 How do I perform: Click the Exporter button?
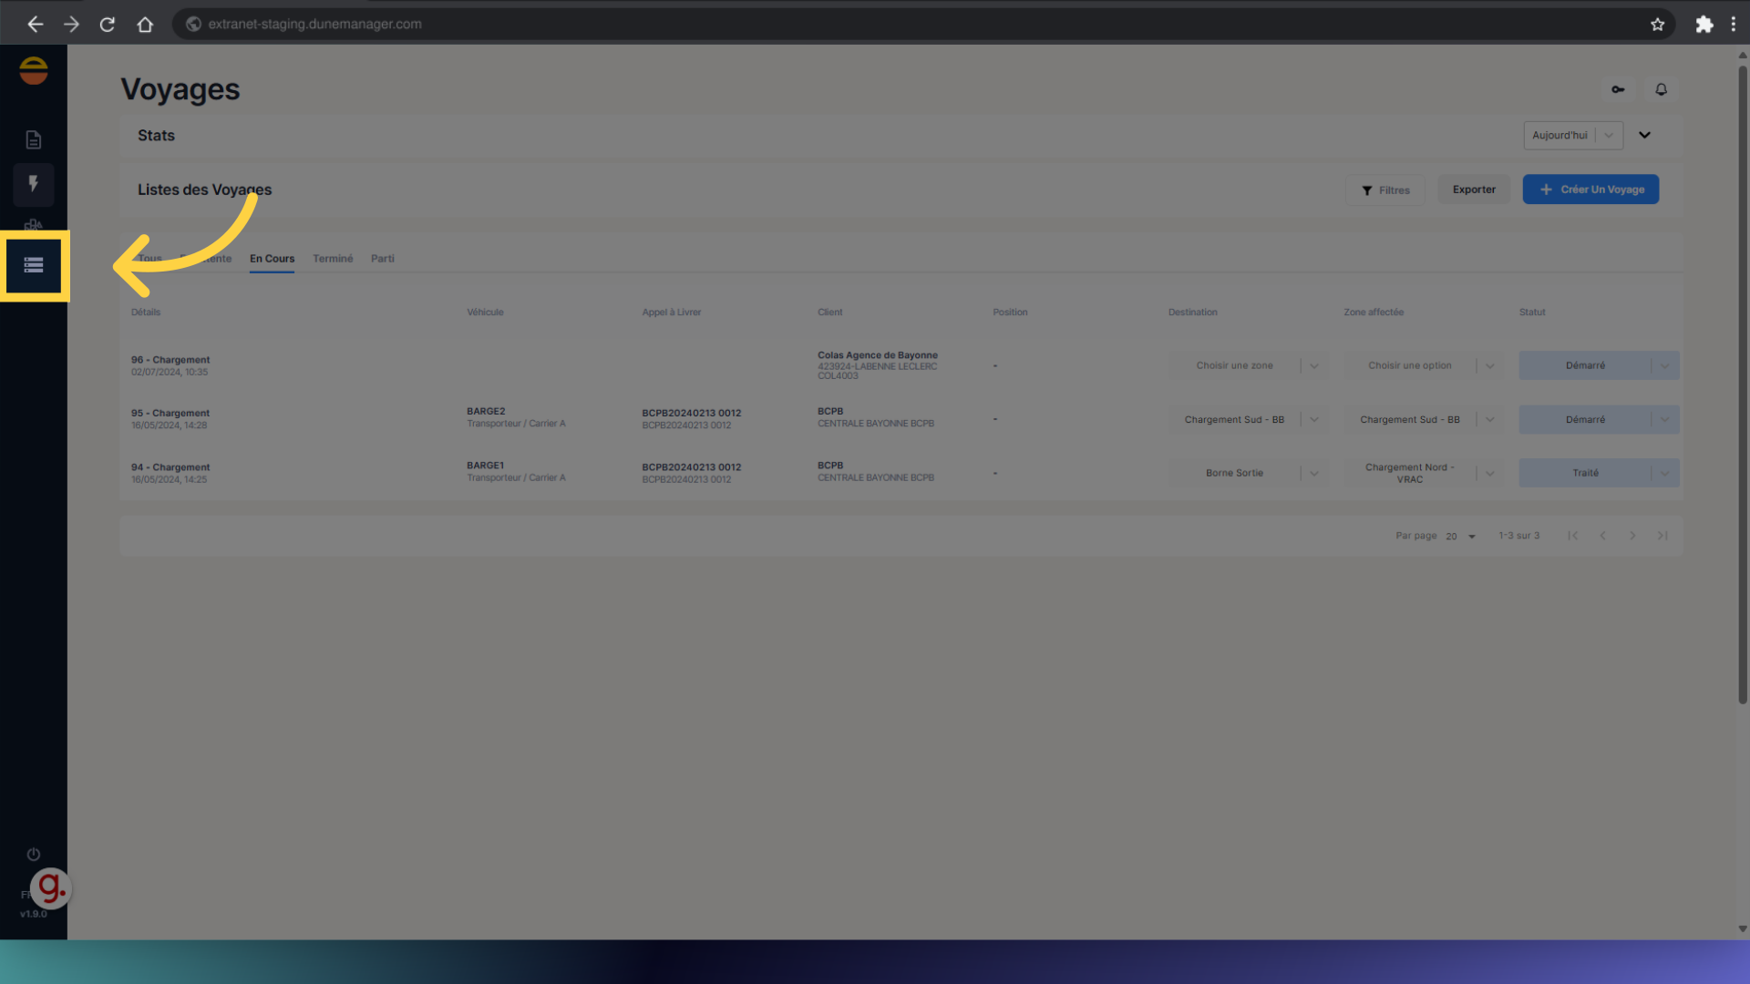point(1474,190)
